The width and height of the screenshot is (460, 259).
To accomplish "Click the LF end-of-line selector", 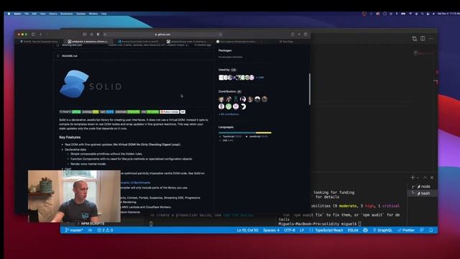I will tap(302, 230).
